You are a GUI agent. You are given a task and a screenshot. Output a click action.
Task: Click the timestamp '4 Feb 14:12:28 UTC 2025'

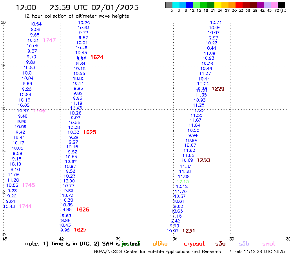(257, 251)
